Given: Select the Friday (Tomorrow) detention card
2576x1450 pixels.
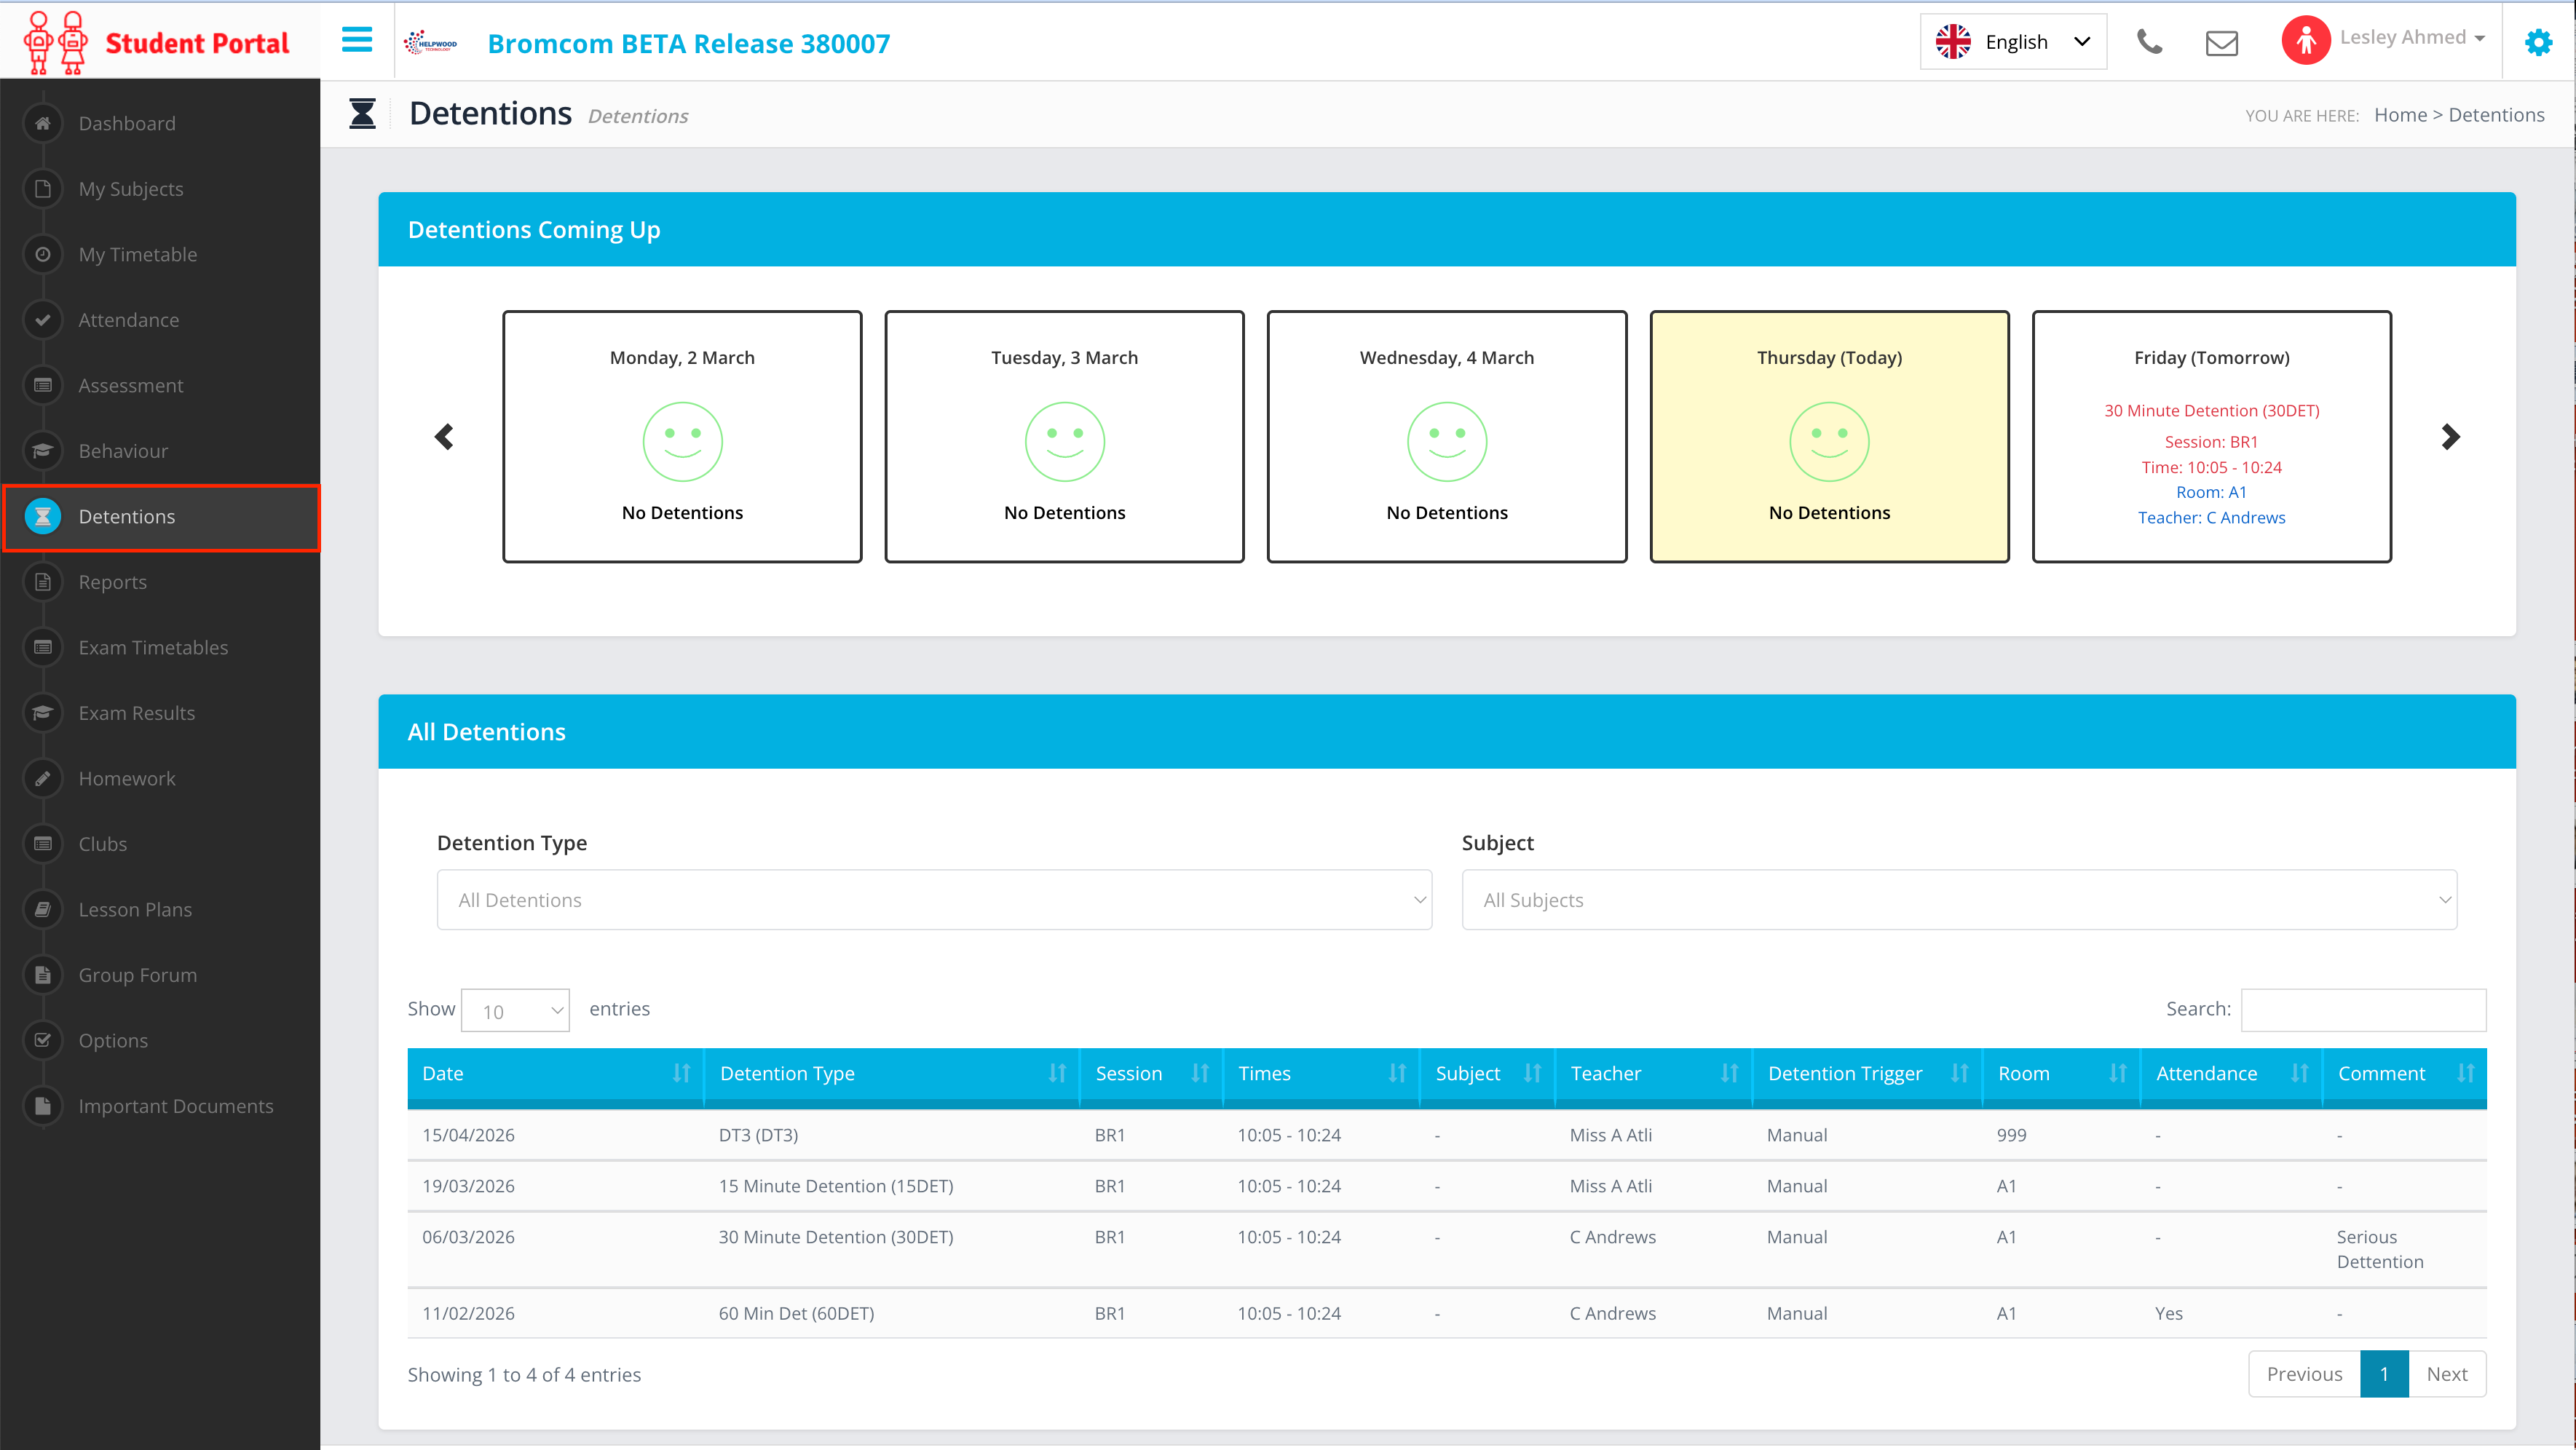Looking at the screenshot, I should tap(2210, 437).
